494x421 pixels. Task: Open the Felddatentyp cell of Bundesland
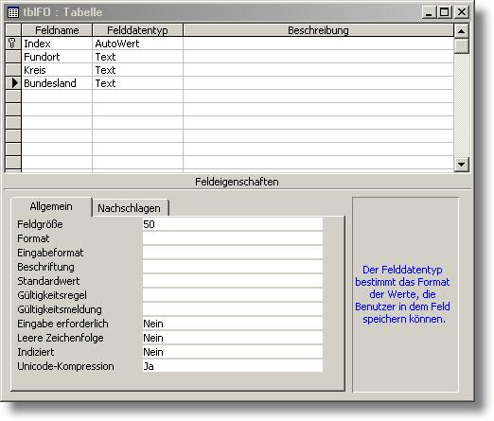pos(137,83)
